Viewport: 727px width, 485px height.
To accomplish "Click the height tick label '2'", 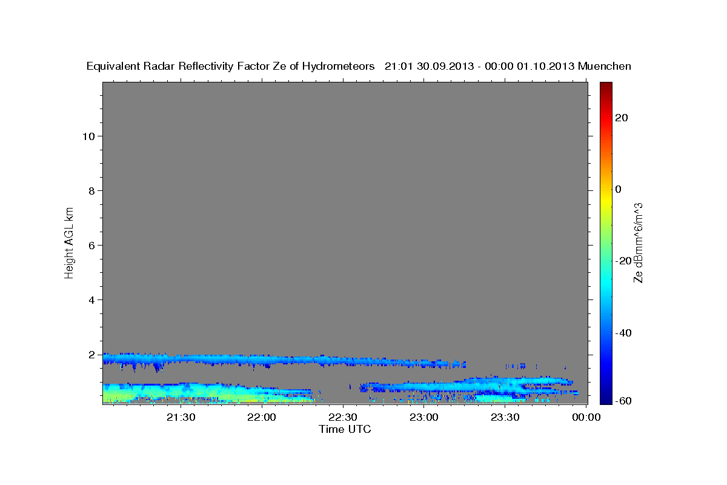I will coord(93,354).
